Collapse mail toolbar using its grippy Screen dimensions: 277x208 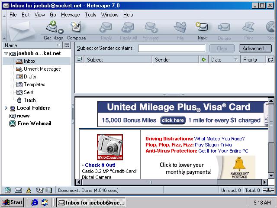4,30
